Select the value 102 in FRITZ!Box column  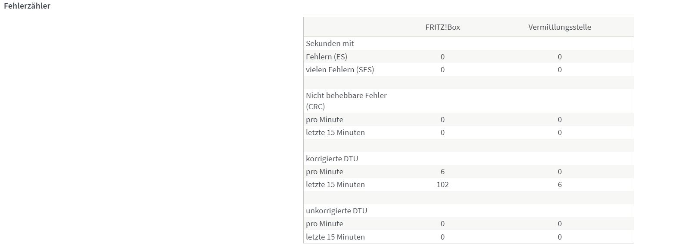pos(442,184)
